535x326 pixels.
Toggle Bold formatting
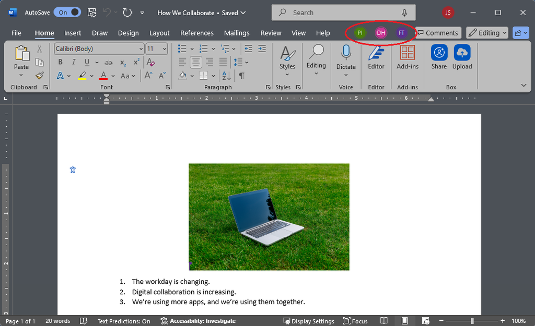click(x=60, y=62)
